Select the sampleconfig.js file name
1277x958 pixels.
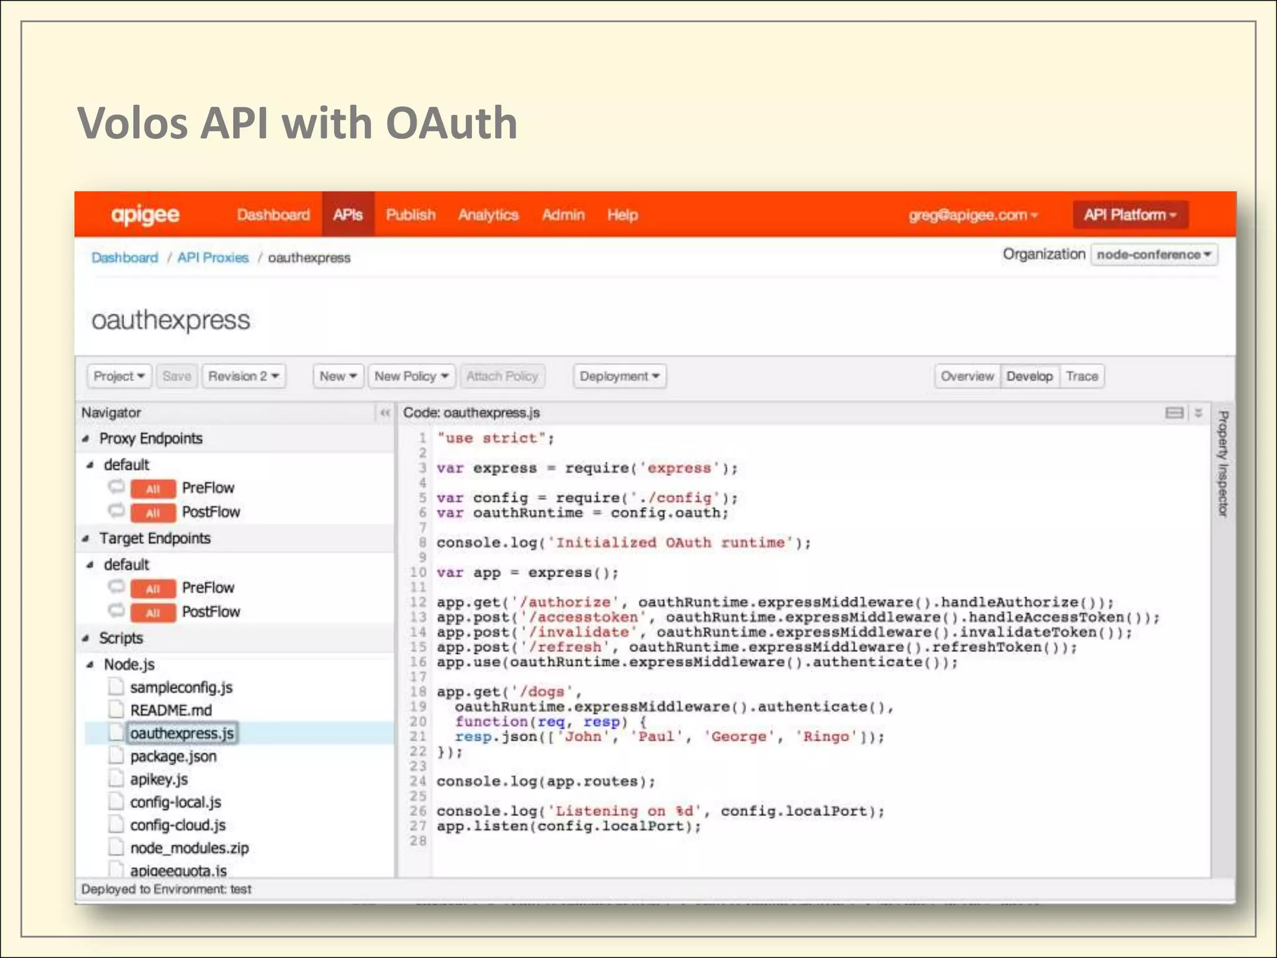pos(181,687)
